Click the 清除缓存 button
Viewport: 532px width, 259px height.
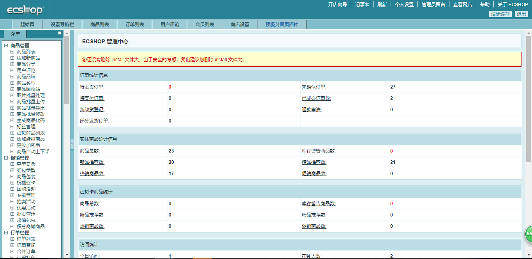(500, 13)
